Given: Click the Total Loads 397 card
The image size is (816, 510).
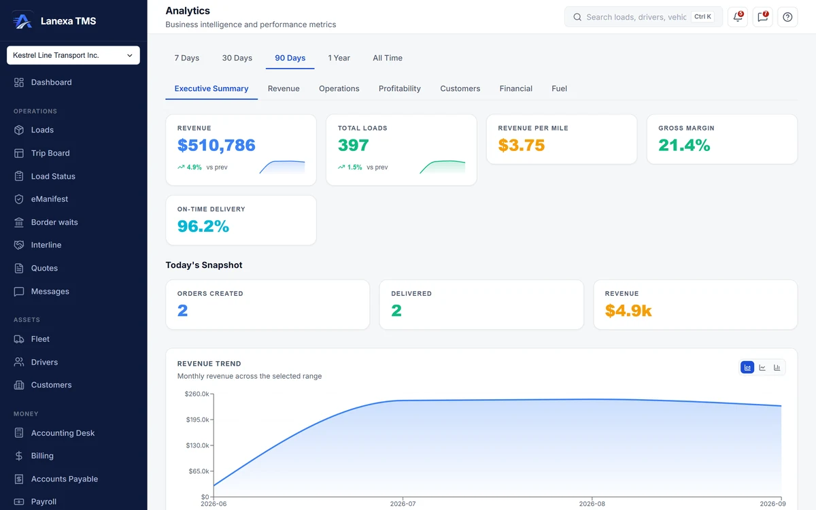Looking at the screenshot, I should coord(401,150).
